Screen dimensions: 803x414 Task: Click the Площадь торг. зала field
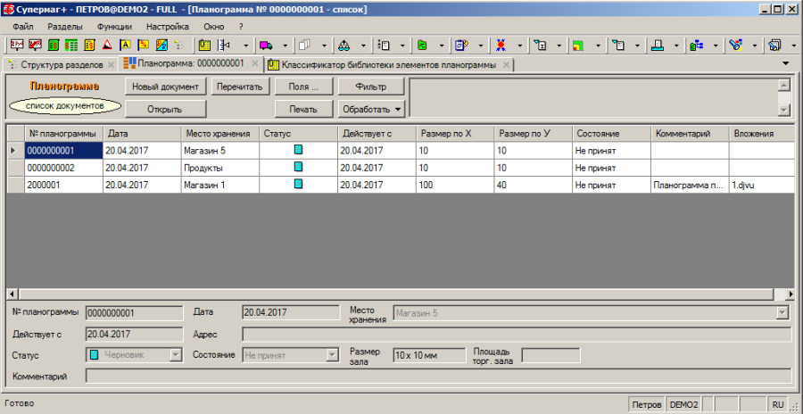pyautogui.click(x=551, y=354)
